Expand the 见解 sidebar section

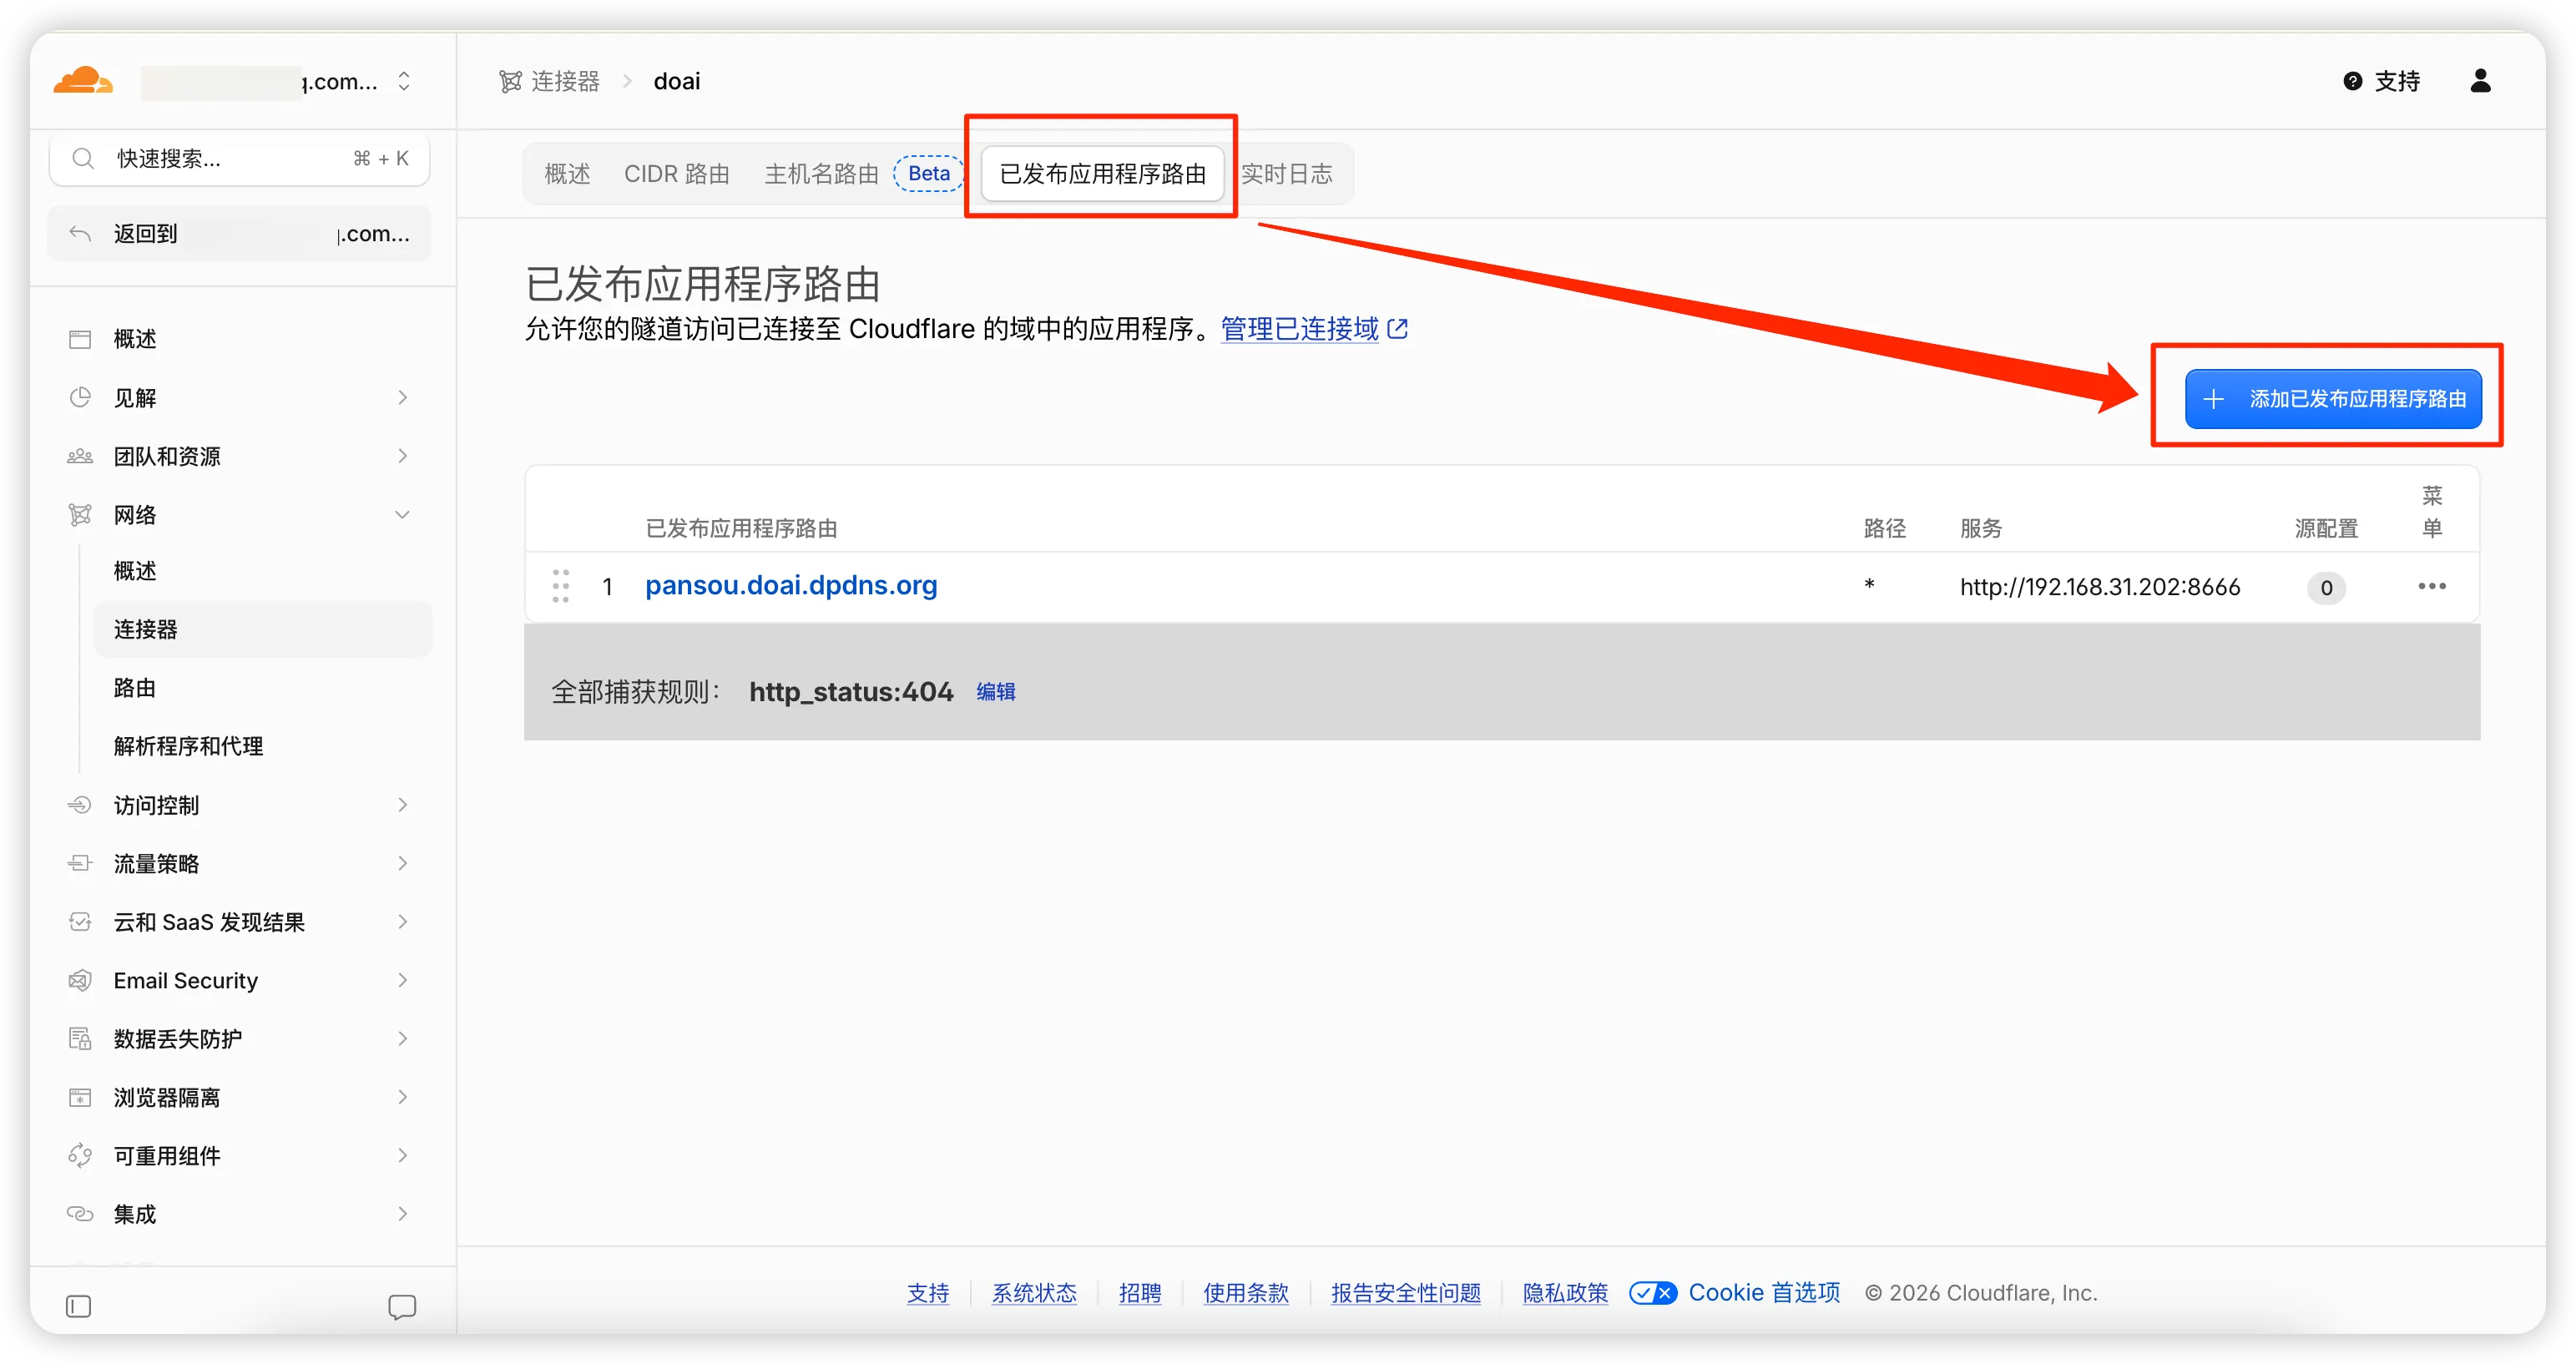pos(402,397)
